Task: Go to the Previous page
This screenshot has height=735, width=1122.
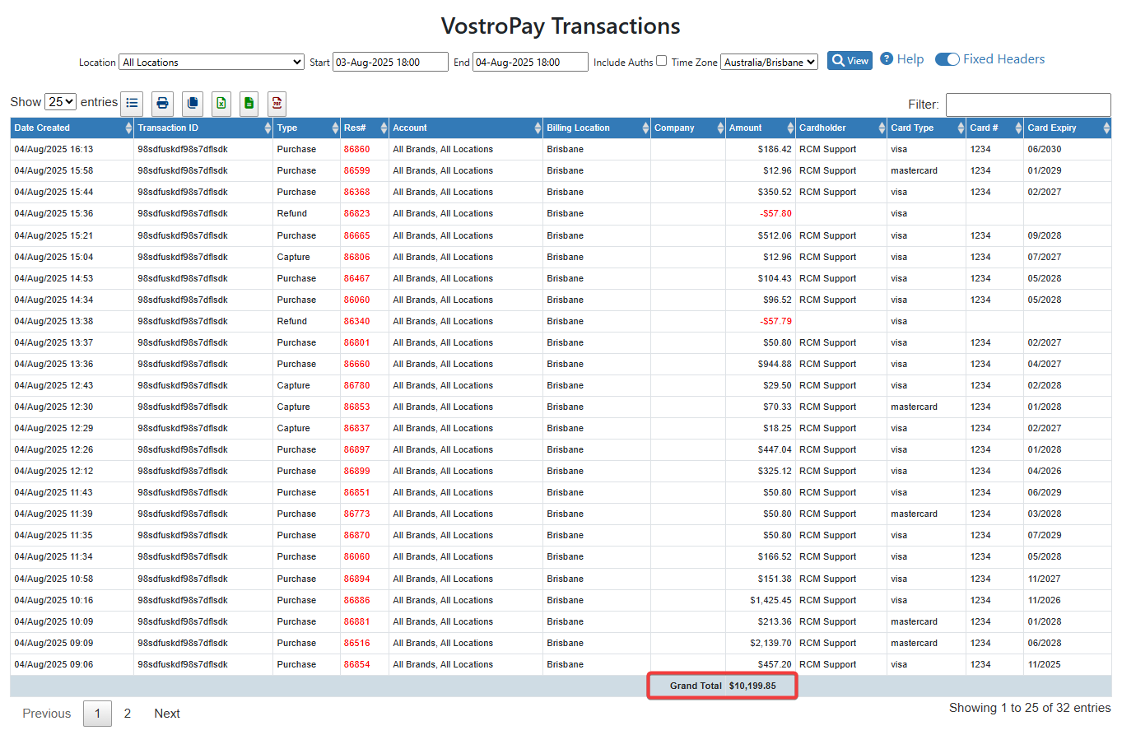Action: point(47,714)
